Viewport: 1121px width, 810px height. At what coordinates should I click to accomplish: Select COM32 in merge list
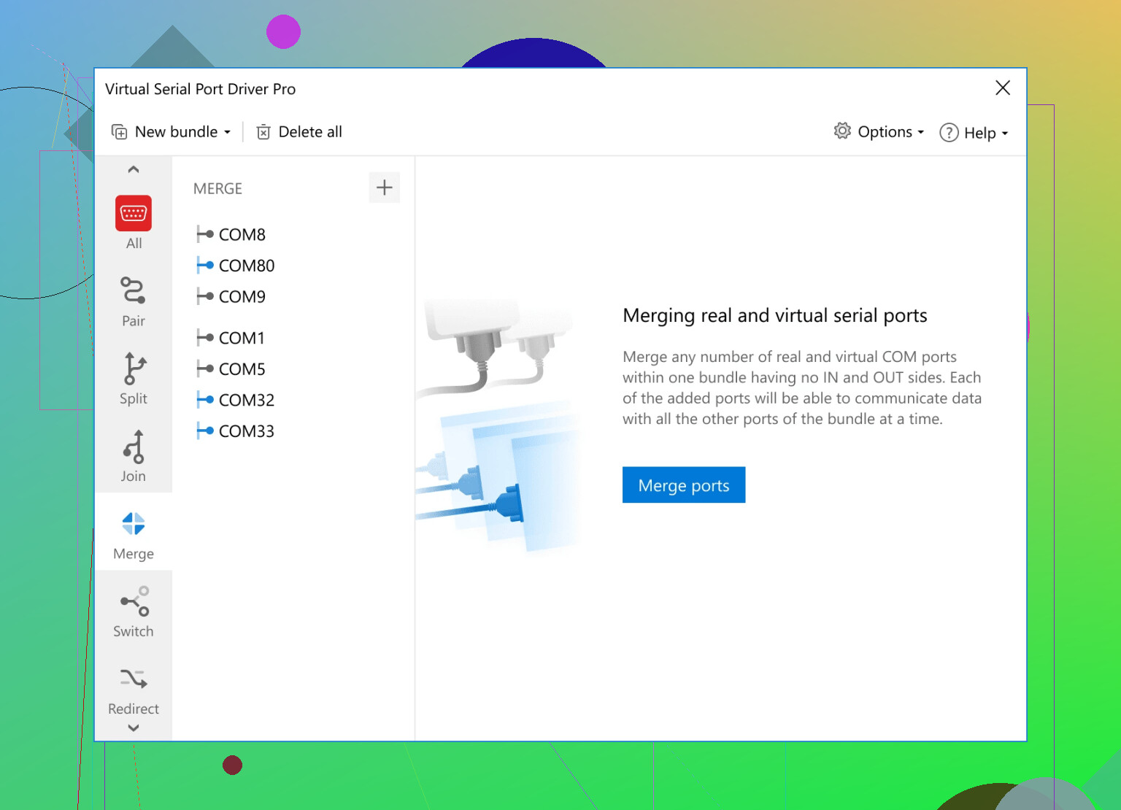(x=247, y=400)
